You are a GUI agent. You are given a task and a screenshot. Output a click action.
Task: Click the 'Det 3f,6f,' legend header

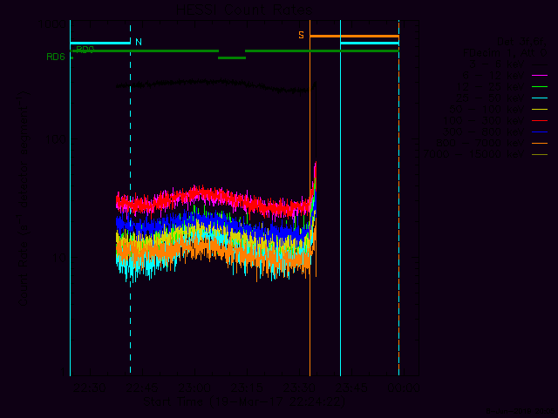click(x=521, y=42)
